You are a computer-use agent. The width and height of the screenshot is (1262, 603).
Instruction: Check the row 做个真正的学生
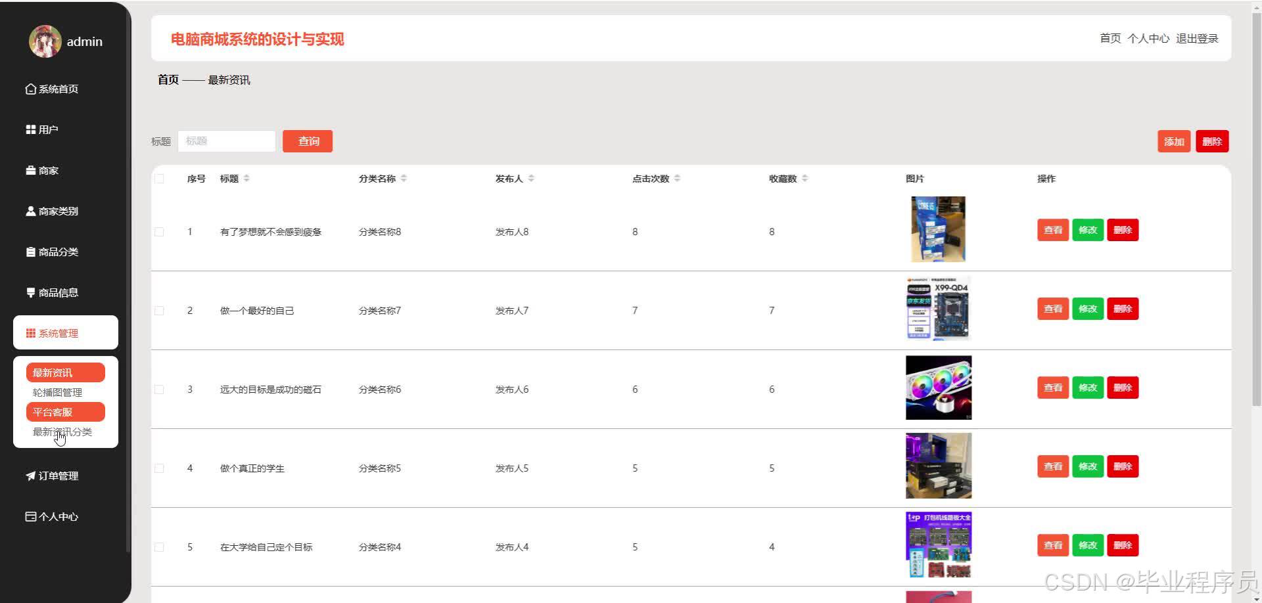coord(159,468)
